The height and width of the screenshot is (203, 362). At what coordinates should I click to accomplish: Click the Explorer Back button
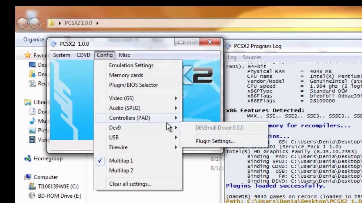pyautogui.click(x=23, y=23)
